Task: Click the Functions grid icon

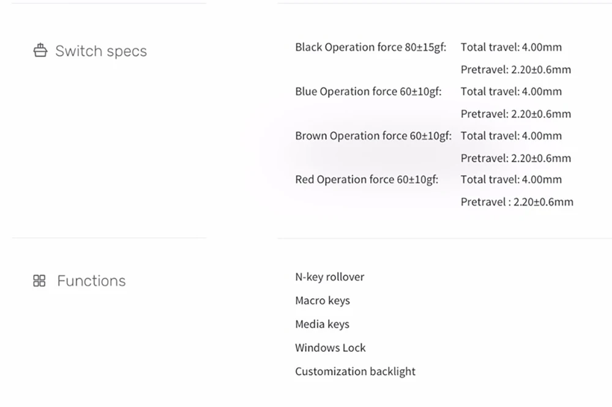Action: (39, 281)
